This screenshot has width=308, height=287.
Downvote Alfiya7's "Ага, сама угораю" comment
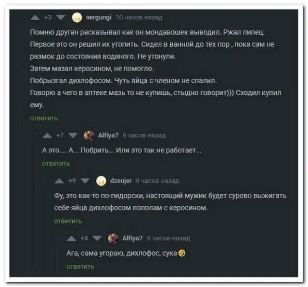coord(97,238)
